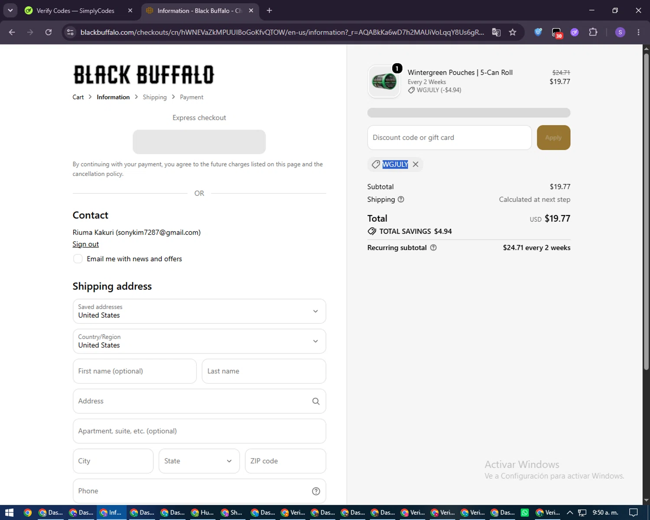Go back to the previous page
650x520 pixels.
12,32
